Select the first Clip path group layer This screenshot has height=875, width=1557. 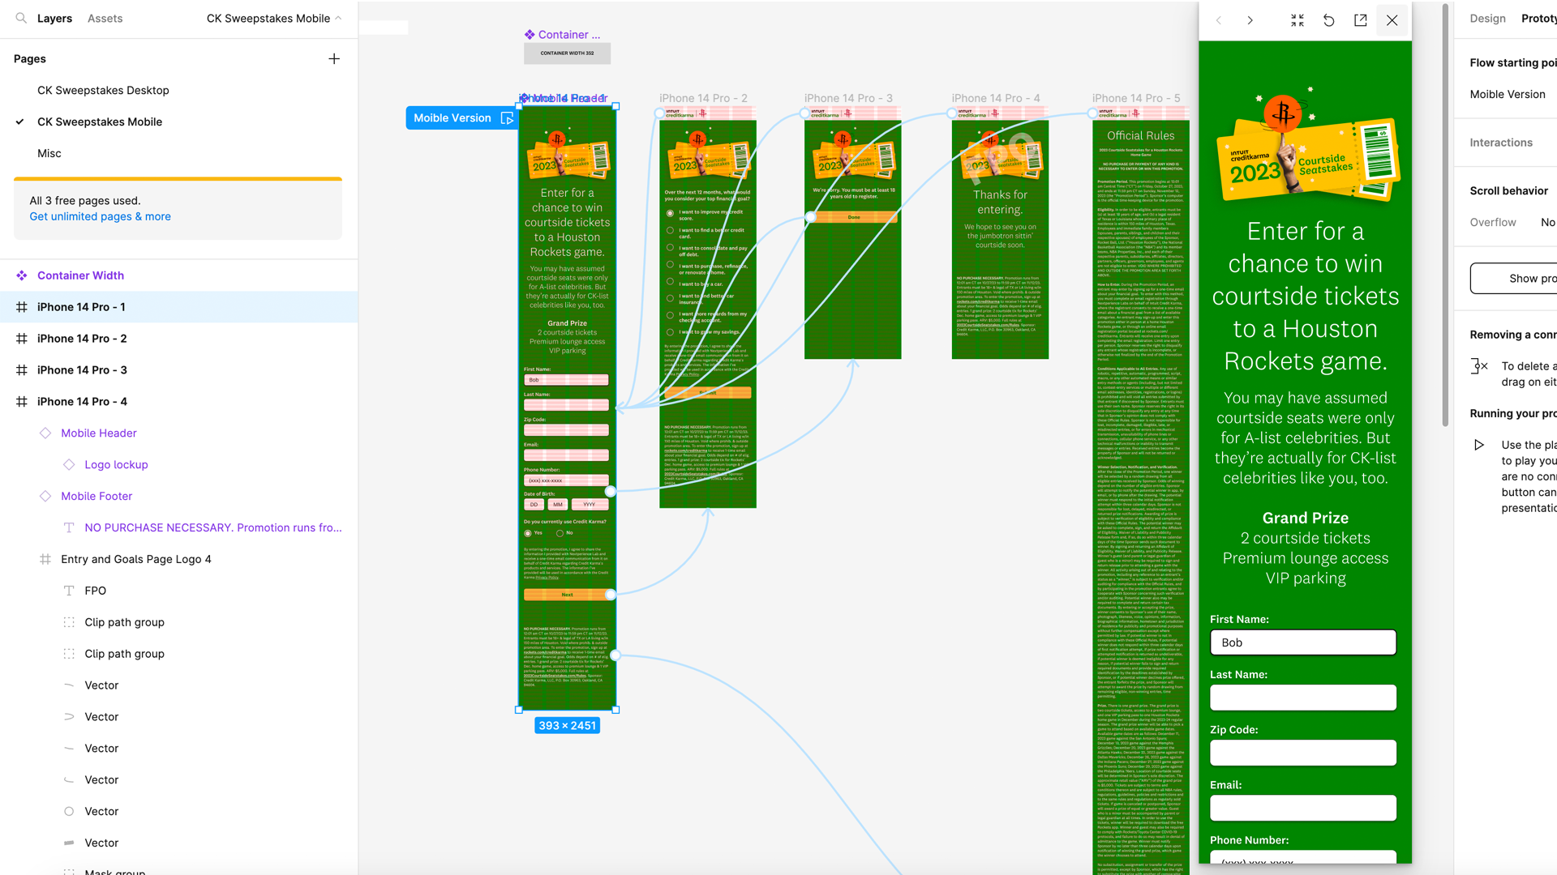(x=124, y=622)
